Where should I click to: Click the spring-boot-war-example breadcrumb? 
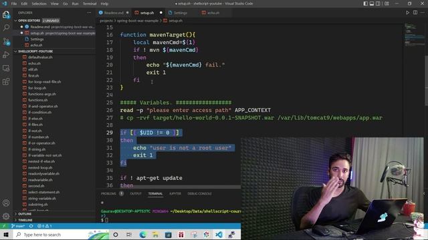pos(138,21)
